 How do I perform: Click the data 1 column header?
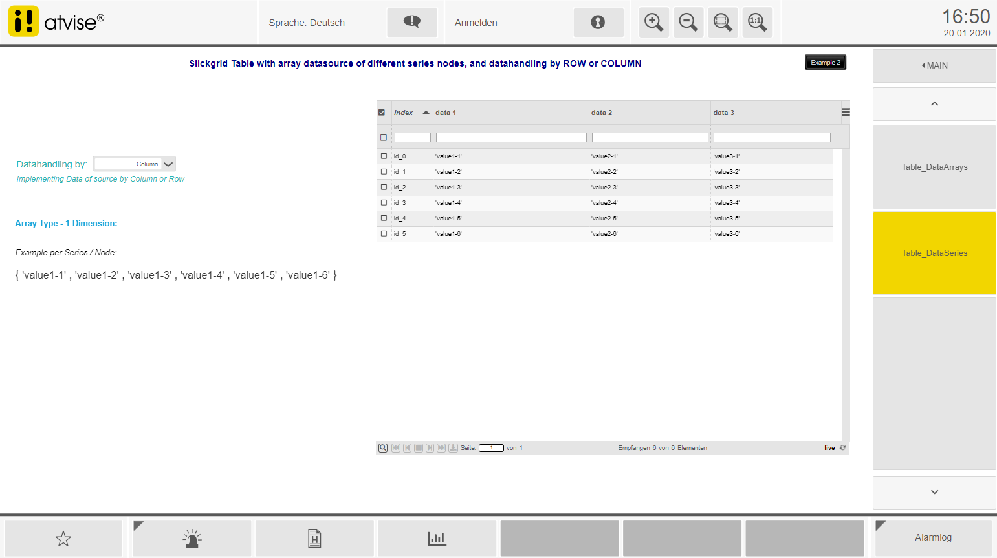pos(511,113)
